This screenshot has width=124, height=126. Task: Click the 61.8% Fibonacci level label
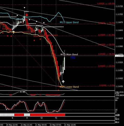click(106, 35)
